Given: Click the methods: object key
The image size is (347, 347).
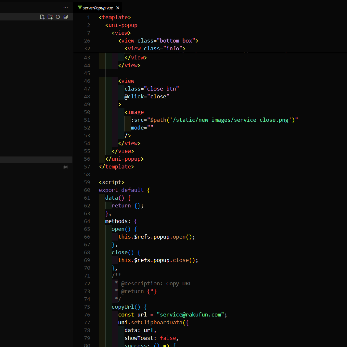Looking at the screenshot, I should click(118, 221).
